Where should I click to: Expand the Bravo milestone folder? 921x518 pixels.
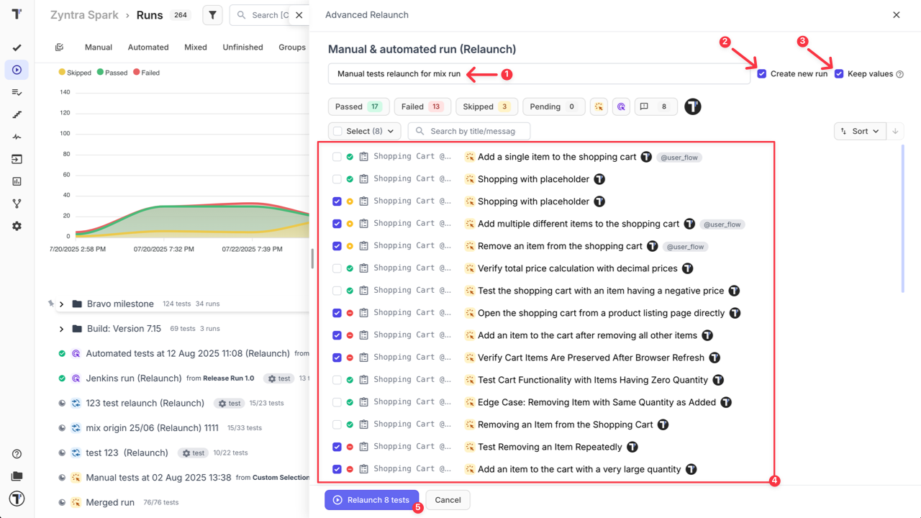61,304
